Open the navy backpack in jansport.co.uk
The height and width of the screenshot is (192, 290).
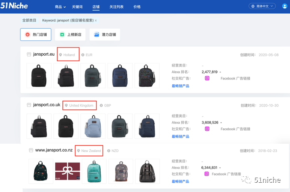pos(147,126)
